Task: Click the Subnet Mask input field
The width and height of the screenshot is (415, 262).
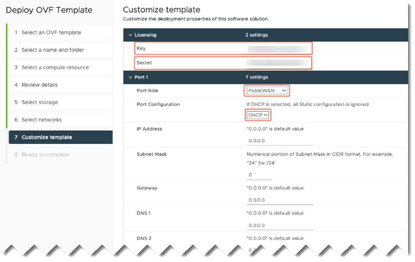Action: [x=259, y=175]
